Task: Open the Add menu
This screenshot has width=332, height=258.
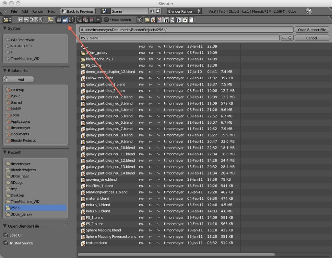Action: (25, 11)
